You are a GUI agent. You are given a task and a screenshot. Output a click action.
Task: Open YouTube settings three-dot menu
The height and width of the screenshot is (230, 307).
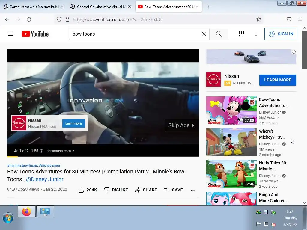(x=256, y=34)
